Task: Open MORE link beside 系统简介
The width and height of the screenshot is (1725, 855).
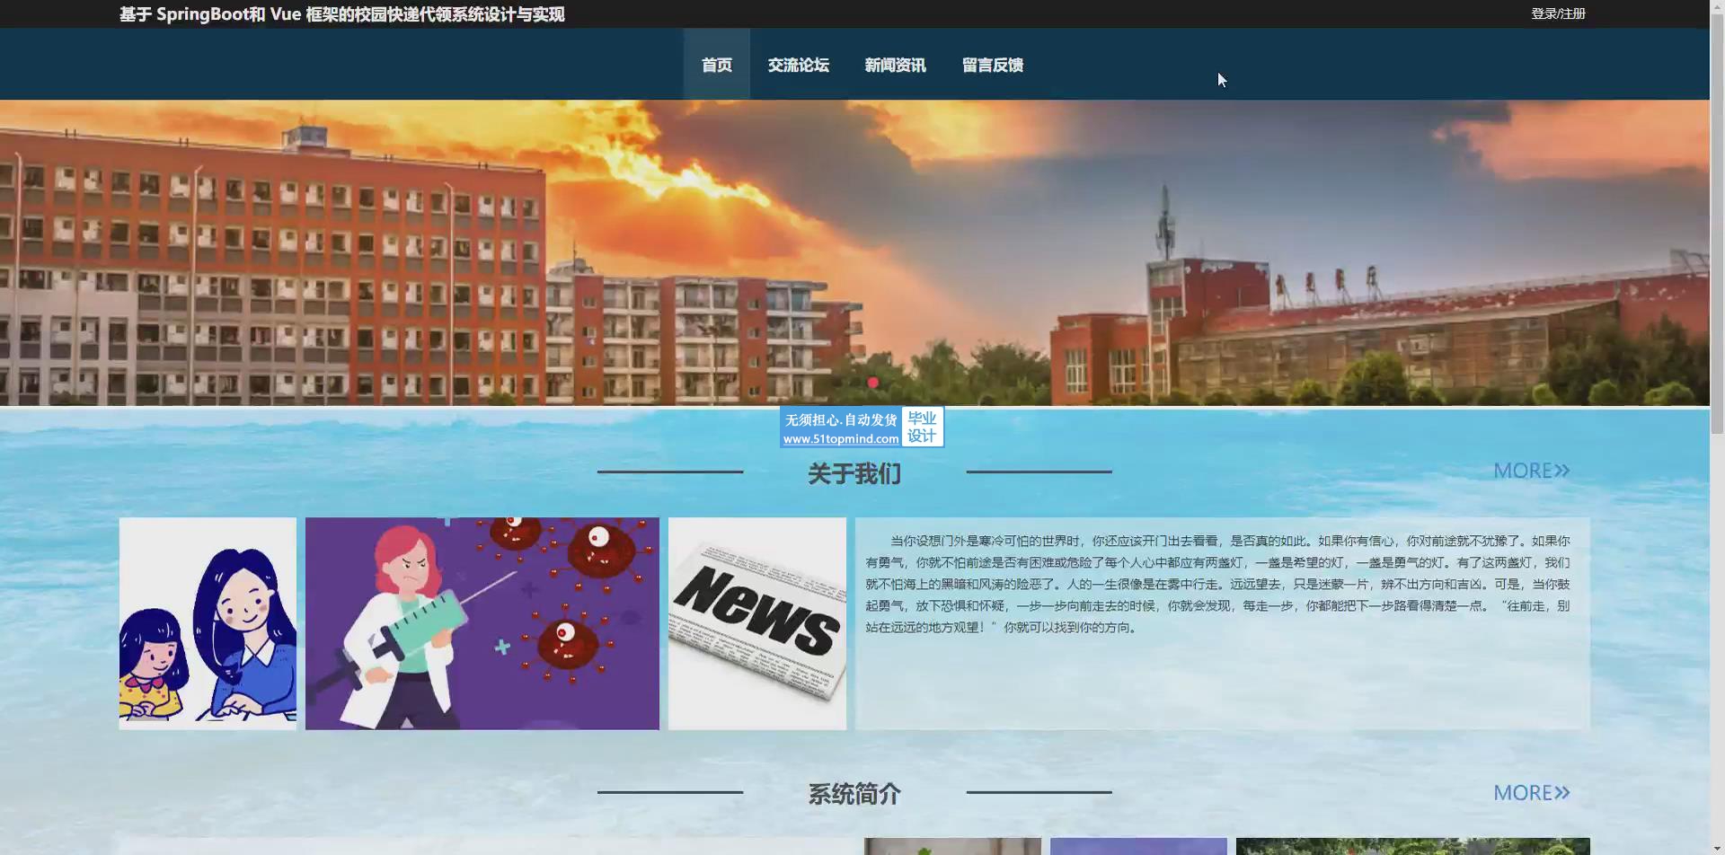Action: (1531, 793)
